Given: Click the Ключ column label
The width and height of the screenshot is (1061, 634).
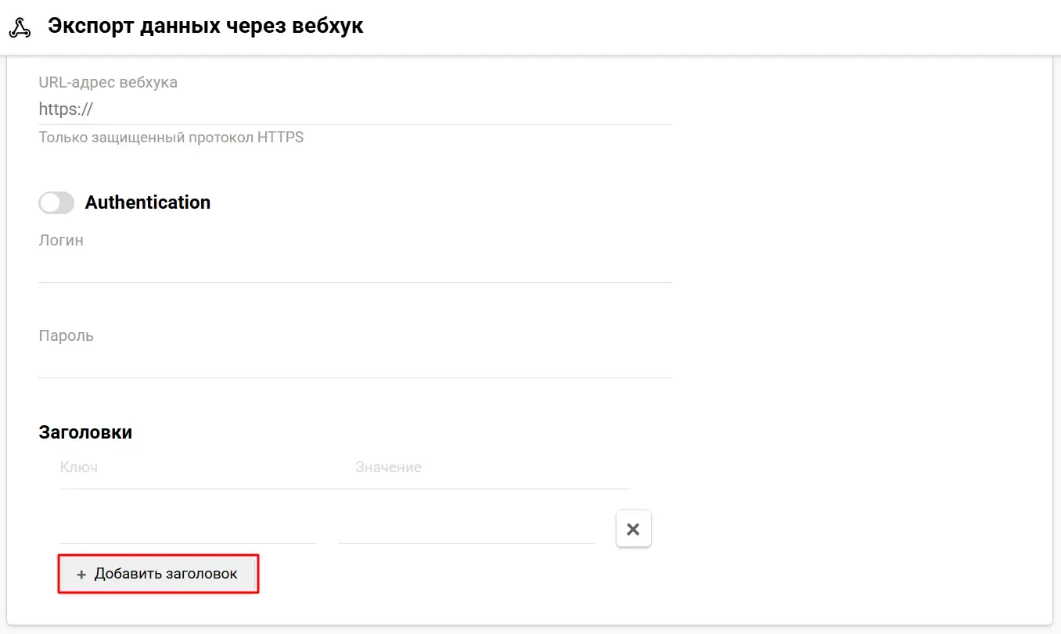Looking at the screenshot, I should [78, 467].
